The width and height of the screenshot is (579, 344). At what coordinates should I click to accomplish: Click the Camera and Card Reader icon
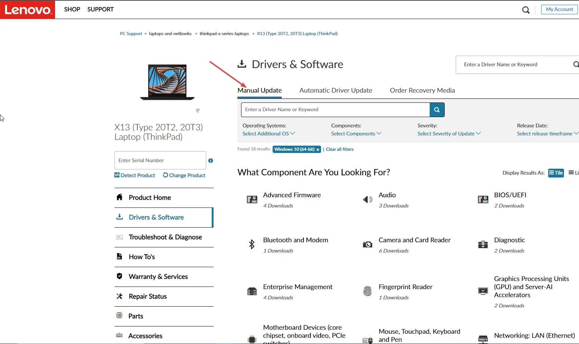367,244
